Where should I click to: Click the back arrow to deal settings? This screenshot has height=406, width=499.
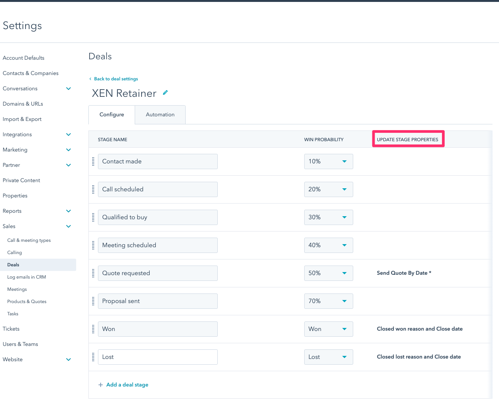[90, 79]
